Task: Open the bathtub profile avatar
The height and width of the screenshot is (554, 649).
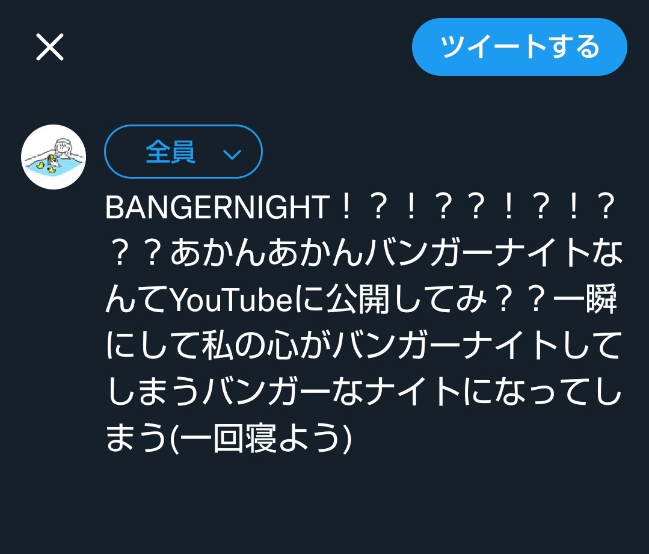Action: (x=54, y=157)
